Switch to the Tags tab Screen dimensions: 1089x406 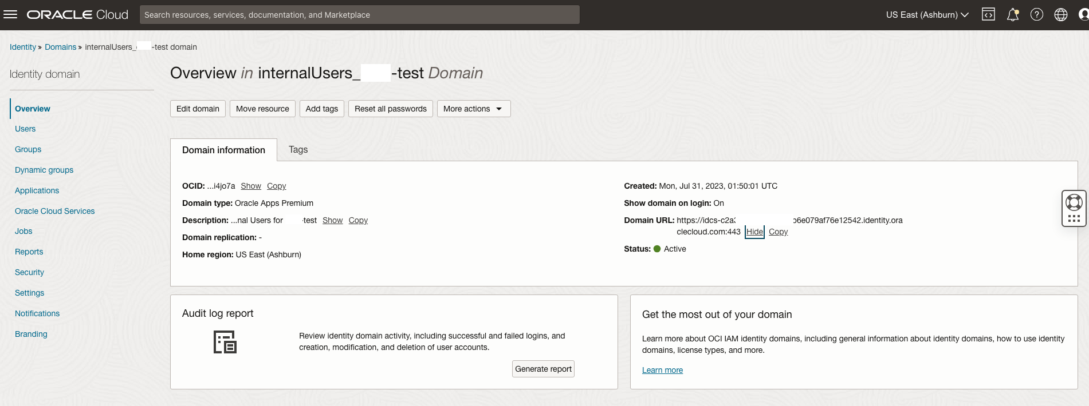[298, 149]
